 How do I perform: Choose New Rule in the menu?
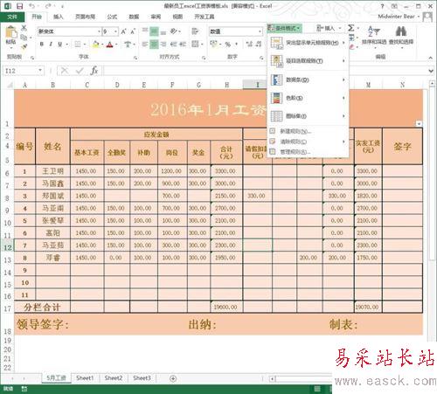(308, 131)
